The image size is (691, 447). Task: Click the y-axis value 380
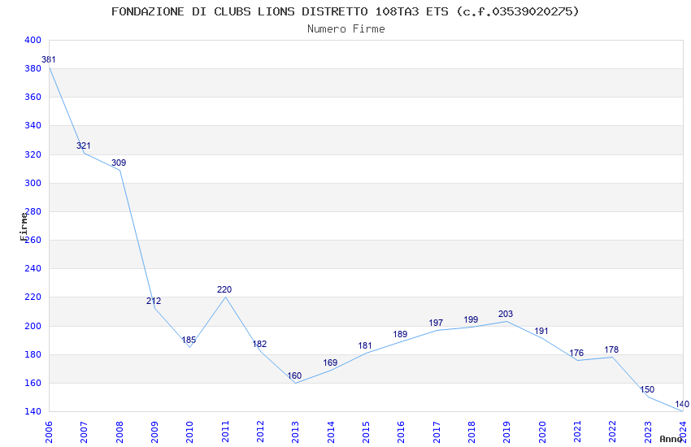[x=33, y=69]
